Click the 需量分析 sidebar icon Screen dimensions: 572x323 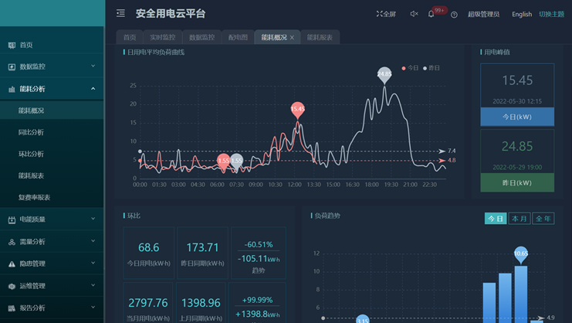(x=12, y=242)
